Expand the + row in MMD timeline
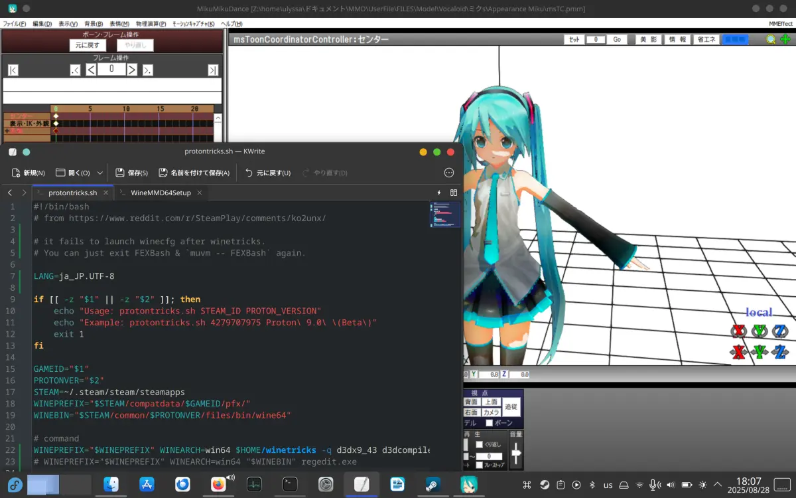This screenshot has width=796, height=498. 7,131
